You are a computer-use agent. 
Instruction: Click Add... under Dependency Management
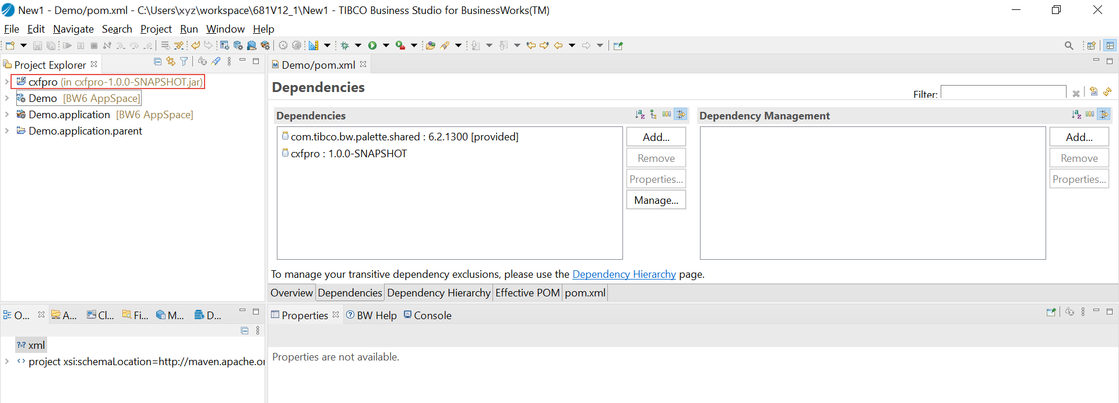click(1079, 137)
